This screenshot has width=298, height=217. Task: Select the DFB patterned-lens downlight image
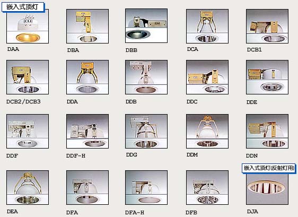pos(207,187)
